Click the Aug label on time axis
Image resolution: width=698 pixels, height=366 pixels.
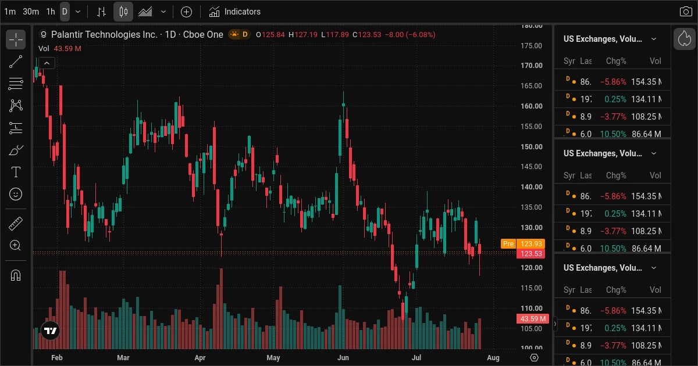coord(493,357)
